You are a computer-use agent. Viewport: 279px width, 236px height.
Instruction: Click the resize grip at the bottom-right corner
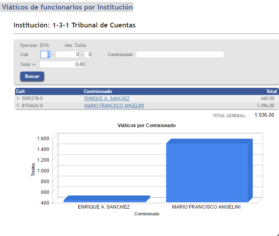coord(277,234)
